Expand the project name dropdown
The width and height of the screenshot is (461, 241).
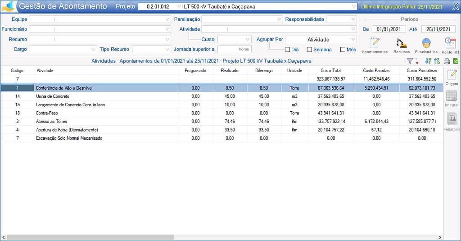coord(354,6)
